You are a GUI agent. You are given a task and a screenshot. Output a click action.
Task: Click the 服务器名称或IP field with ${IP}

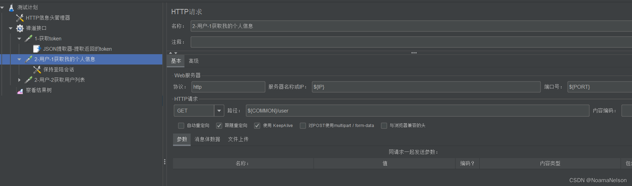tap(426, 87)
